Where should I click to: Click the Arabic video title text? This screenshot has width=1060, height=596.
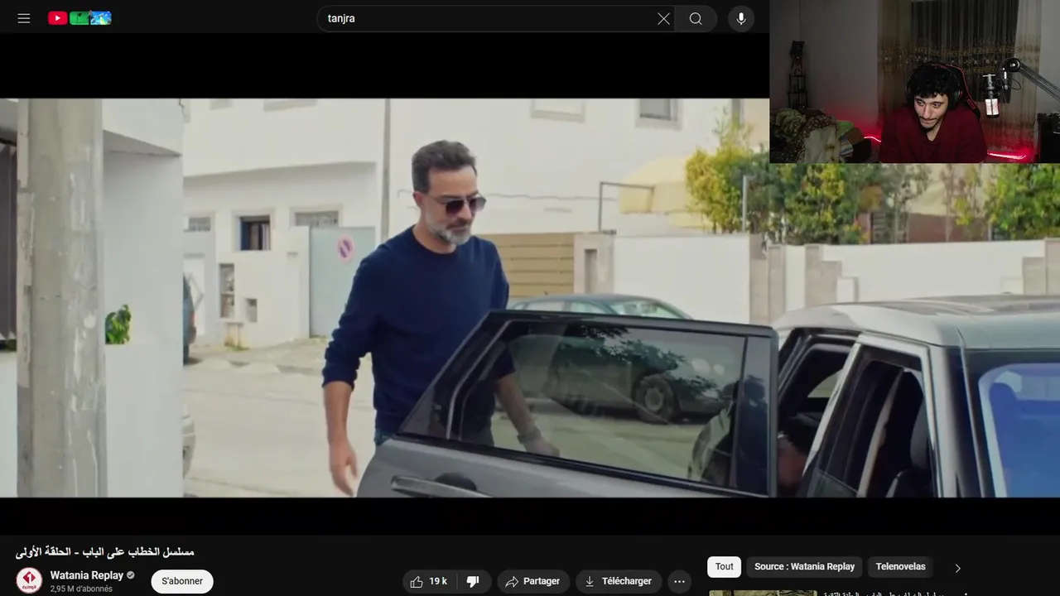point(104,551)
